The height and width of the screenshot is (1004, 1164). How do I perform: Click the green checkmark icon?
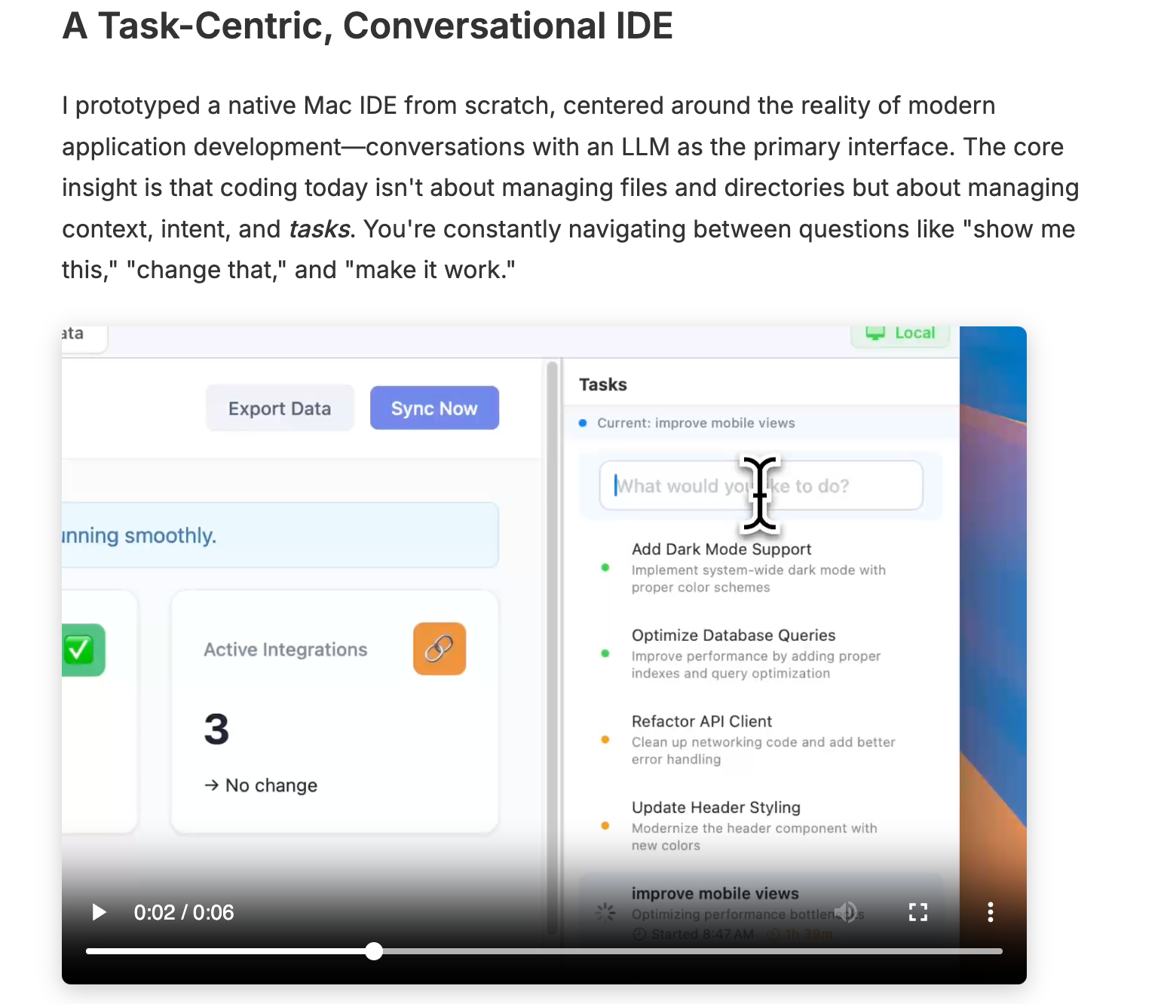click(x=80, y=650)
